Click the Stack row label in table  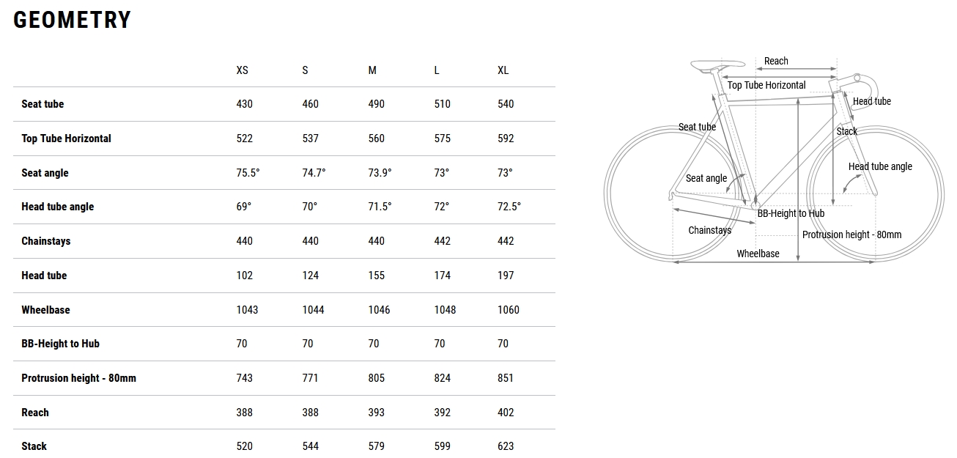tap(34, 446)
